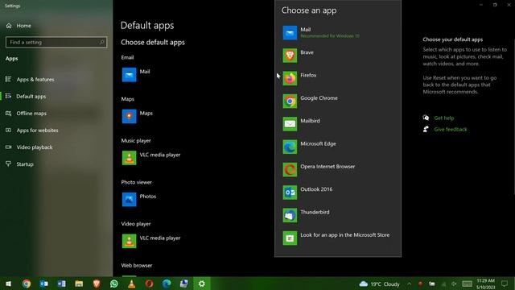Click the Windows Start button
Image resolution: width=515 pixels, height=290 pixels.
coord(9,284)
